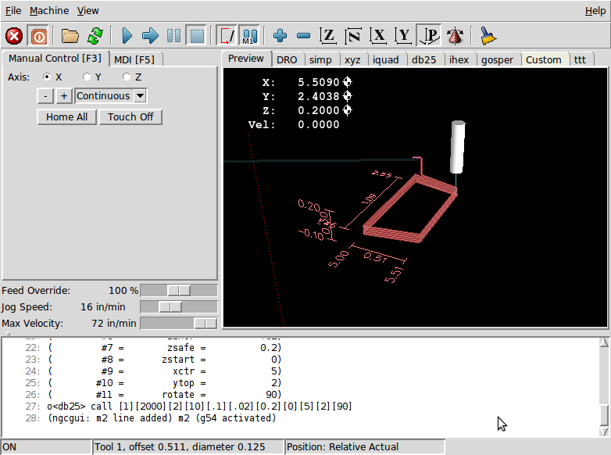Switch to the MDI [F5] tab
The image size is (611, 455).
pyautogui.click(x=135, y=59)
